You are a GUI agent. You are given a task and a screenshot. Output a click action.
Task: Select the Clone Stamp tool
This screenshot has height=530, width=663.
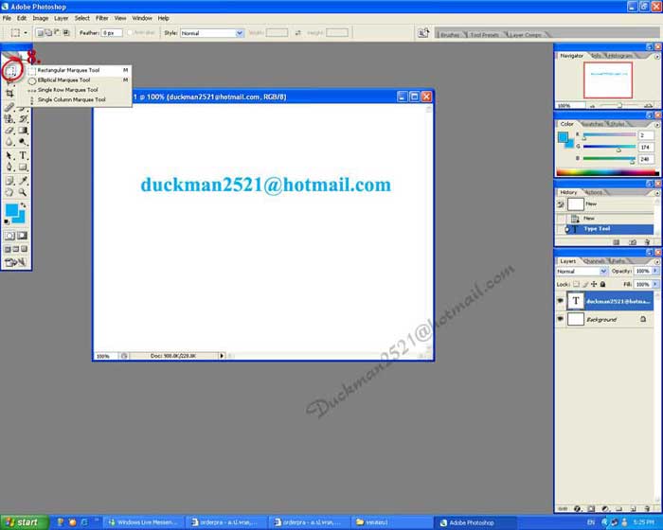pos(9,118)
